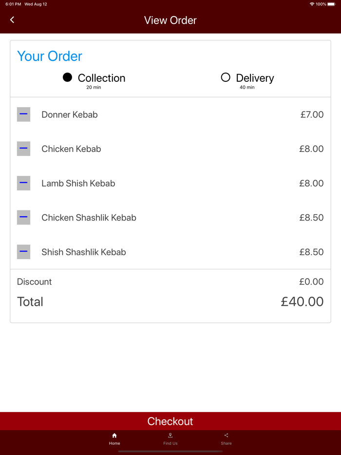Remove Donner Kebab with minus icon
This screenshot has height=455, width=341.
click(x=23, y=114)
